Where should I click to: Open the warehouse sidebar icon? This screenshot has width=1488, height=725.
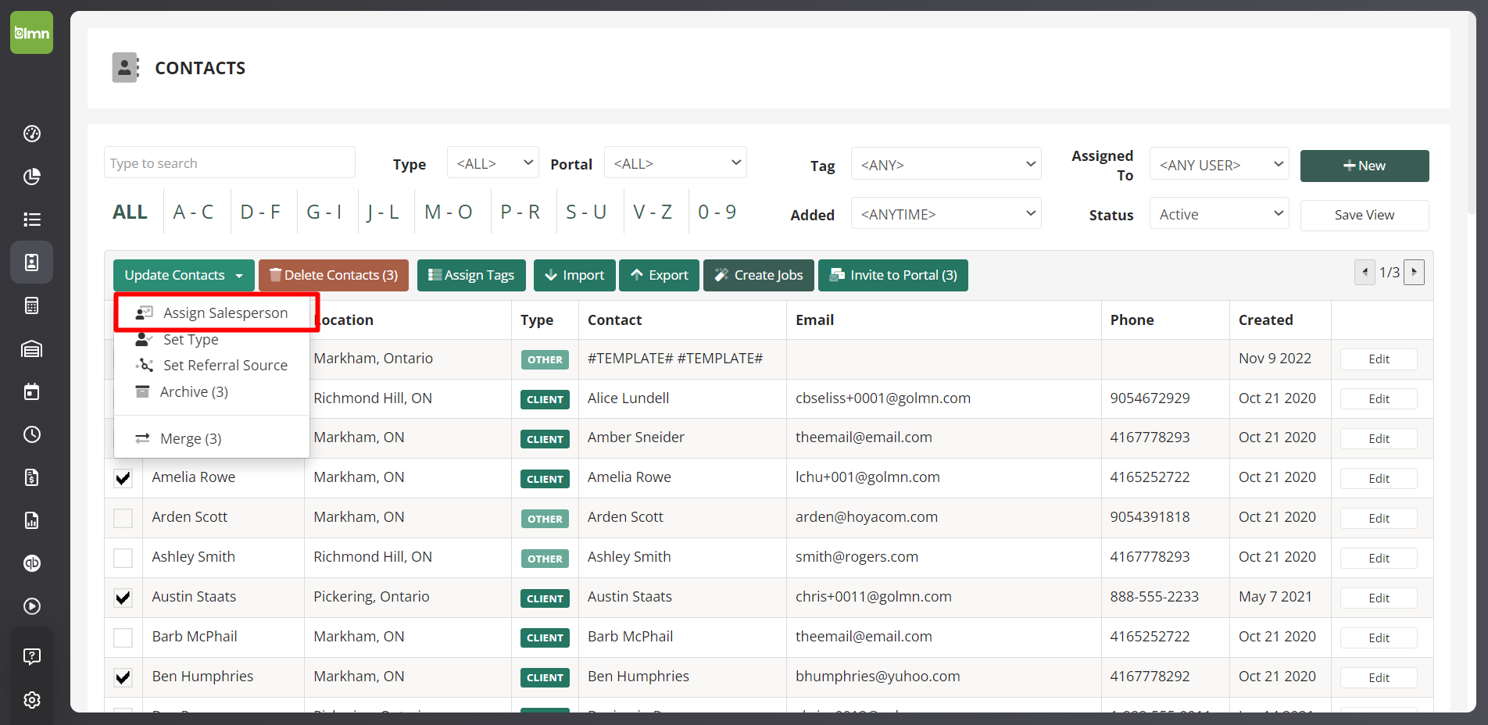(32, 348)
